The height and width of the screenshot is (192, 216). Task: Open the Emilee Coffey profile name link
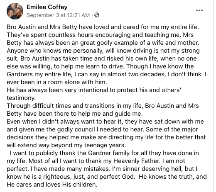47,7
